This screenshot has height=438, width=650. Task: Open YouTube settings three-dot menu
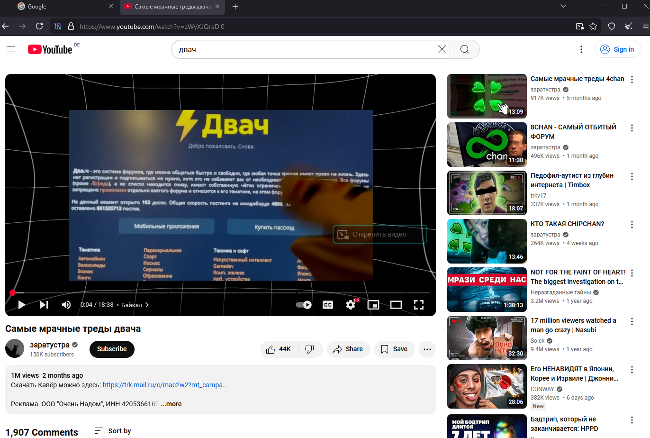click(581, 49)
